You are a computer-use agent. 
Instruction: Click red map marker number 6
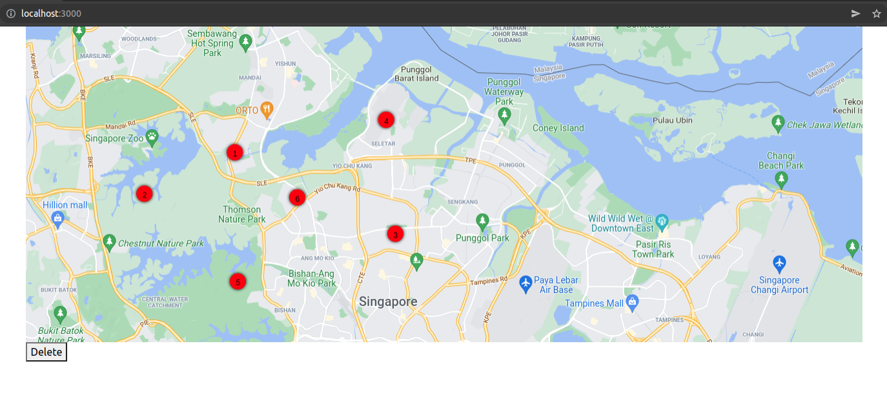pos(297,198)
